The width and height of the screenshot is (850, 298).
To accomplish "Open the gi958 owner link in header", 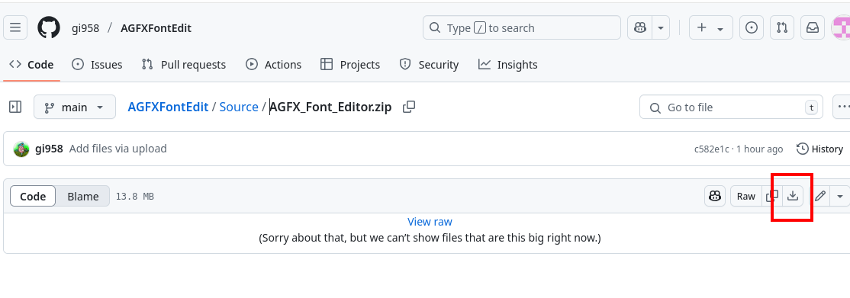I will [x=85, y=28].
